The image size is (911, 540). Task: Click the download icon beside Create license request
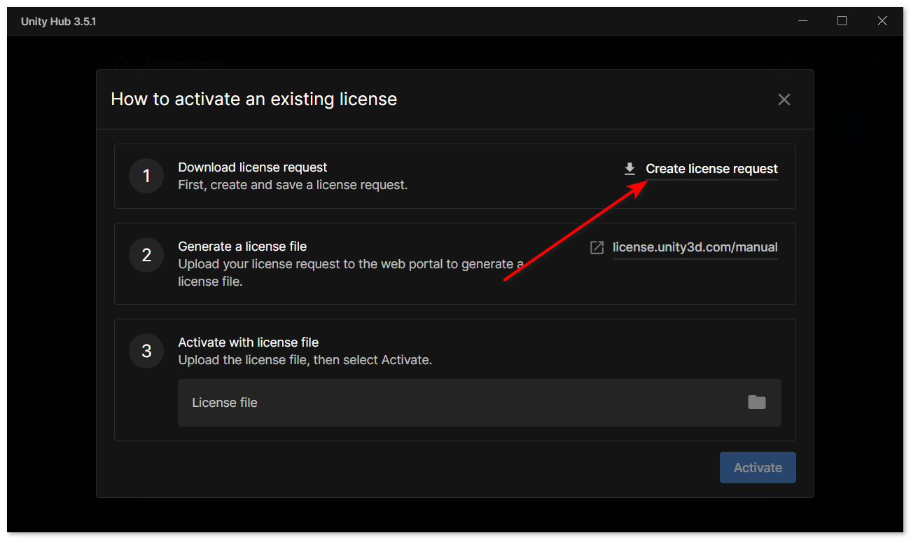coord(630,169)
